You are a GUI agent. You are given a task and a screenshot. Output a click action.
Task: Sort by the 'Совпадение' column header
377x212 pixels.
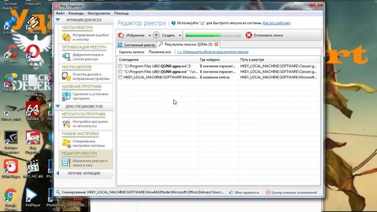point(158,59)
